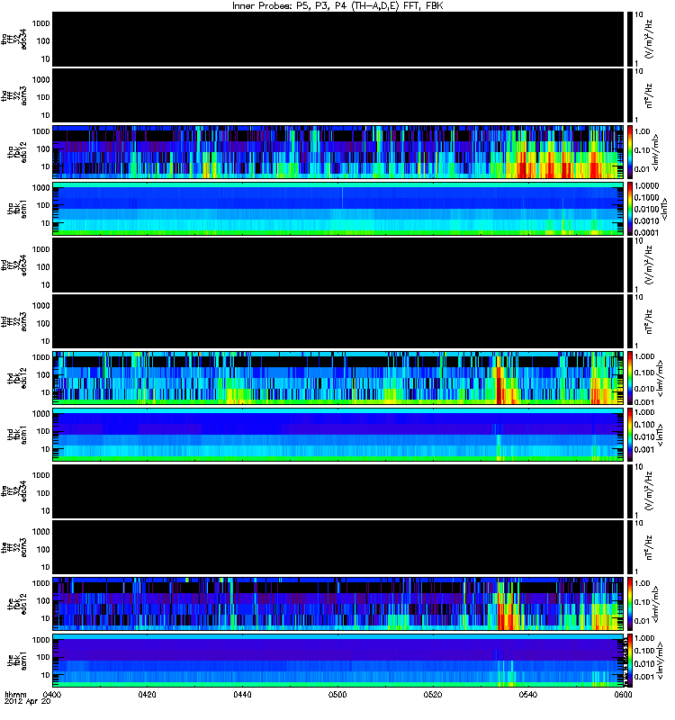The image size is (675, 720).
Task: Click the <|nT|> unit label of tha scm1
Action: click(664, 209)
